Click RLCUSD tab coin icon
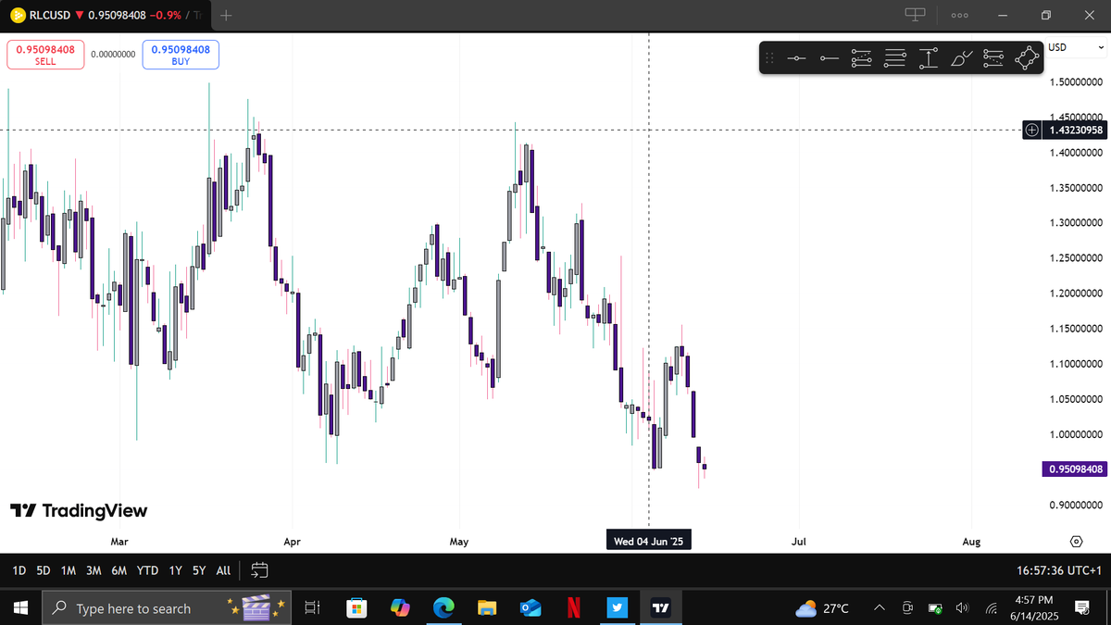The width and height of the screenshot is (1111, 625). click(x=16, y=16)
